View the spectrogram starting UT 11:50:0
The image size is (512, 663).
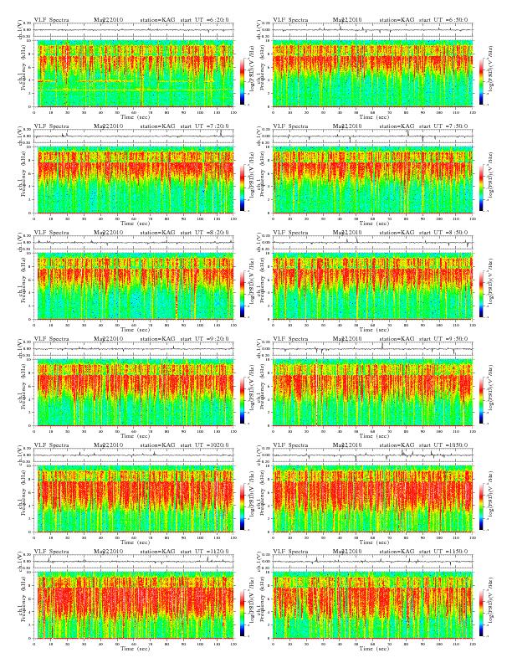[x=373, y=605]
